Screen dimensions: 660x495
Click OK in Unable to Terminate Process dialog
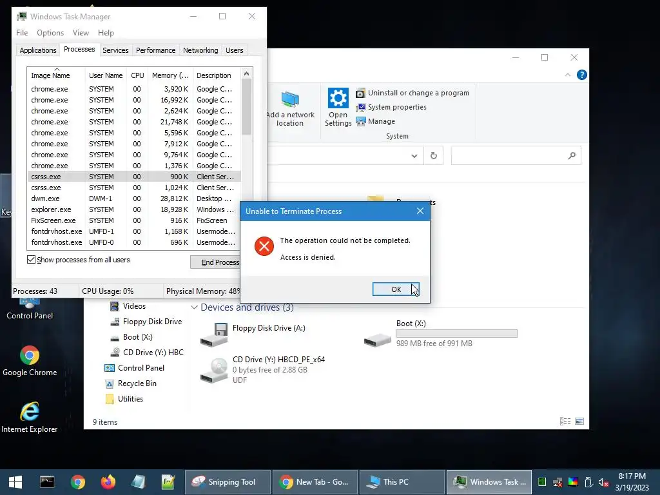coord(396,289)
